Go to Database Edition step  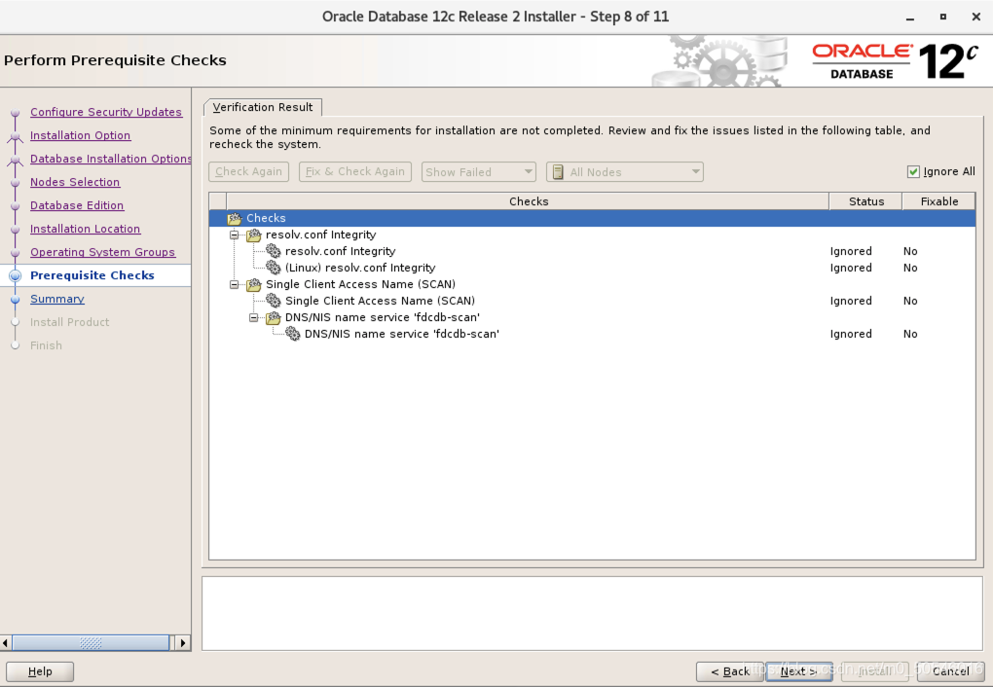(x=77, y=205)
